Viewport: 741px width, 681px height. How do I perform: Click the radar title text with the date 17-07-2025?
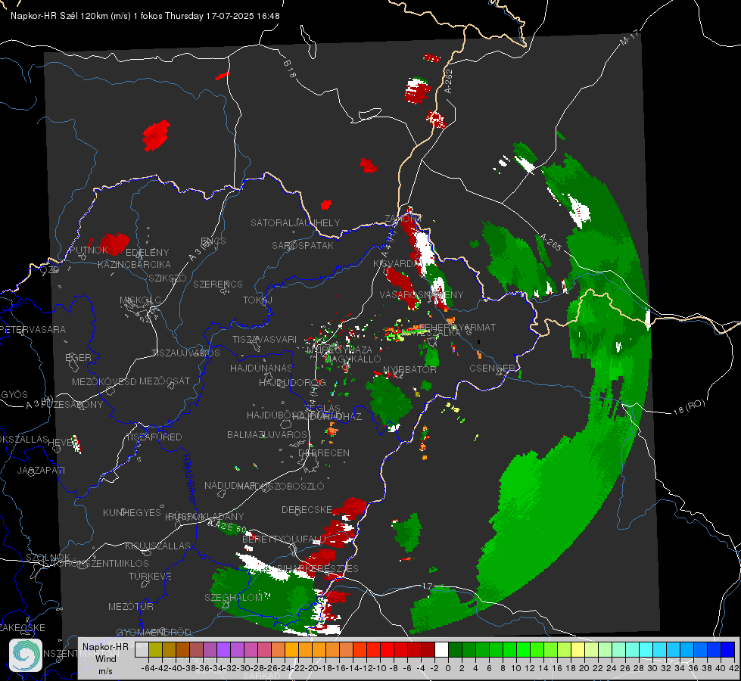pos(145,16)
